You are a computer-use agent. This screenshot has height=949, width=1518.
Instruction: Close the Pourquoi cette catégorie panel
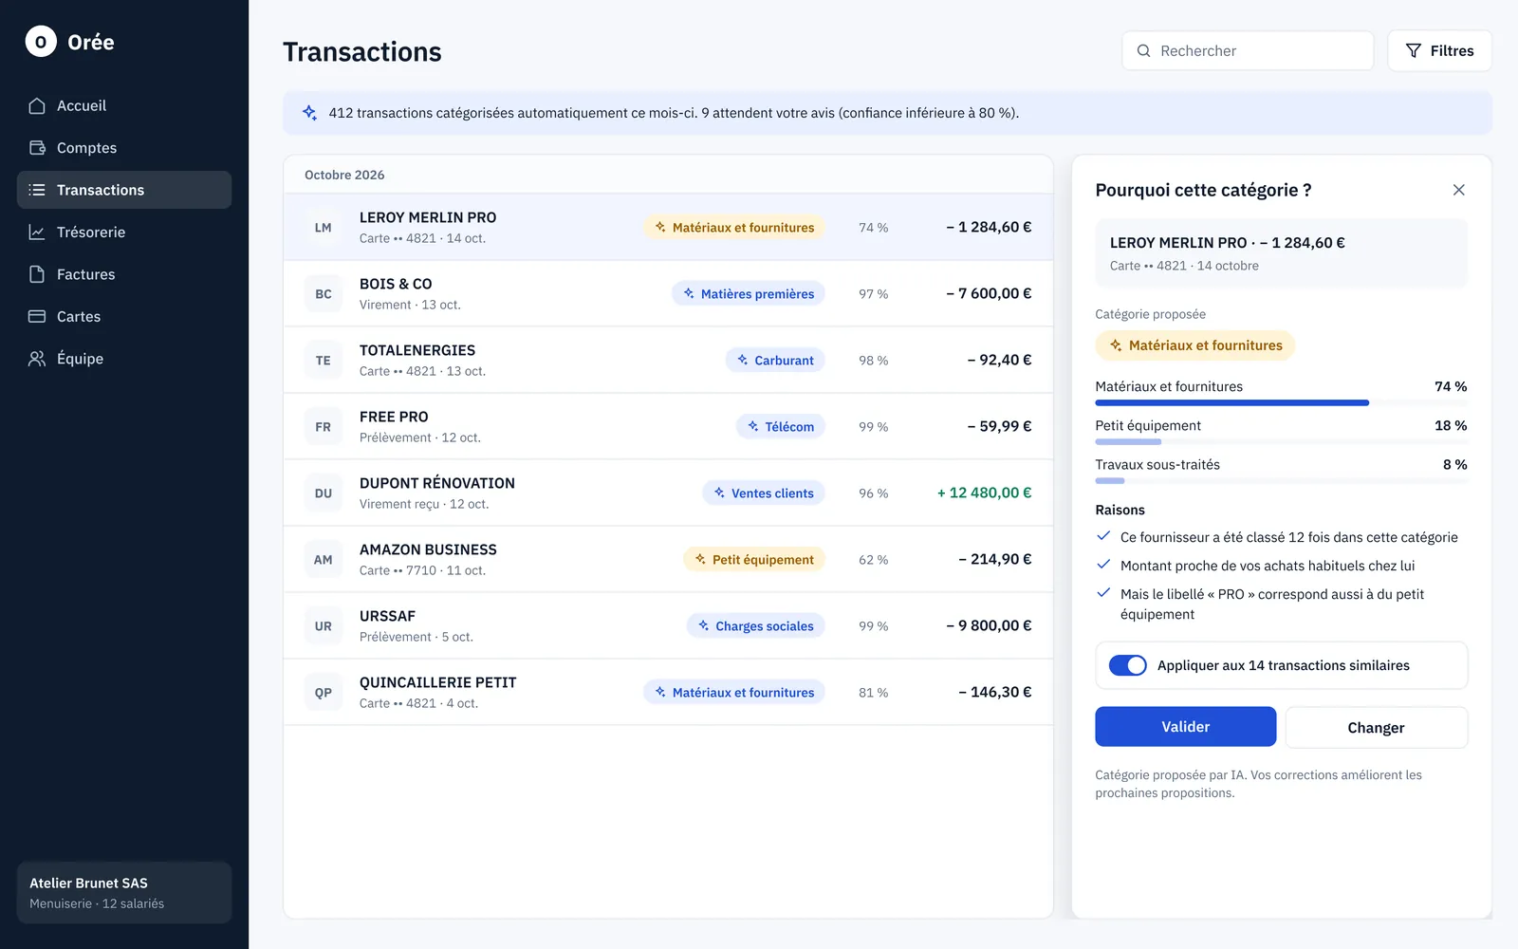[x=1459, y=190]
